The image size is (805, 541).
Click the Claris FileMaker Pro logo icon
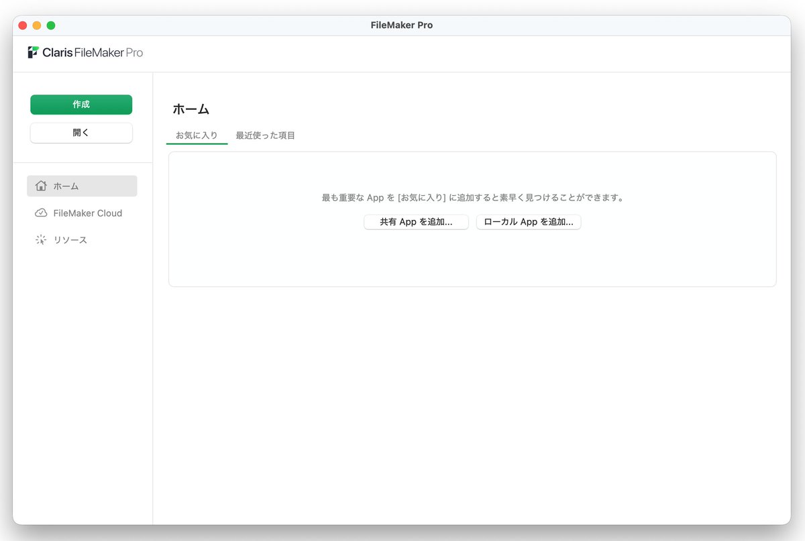pos(32,52)
